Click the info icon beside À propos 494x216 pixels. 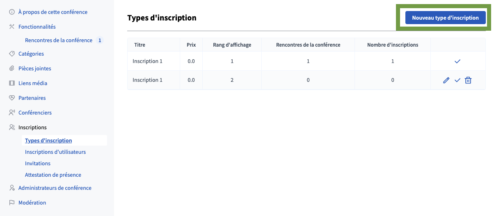pos(12,12)
